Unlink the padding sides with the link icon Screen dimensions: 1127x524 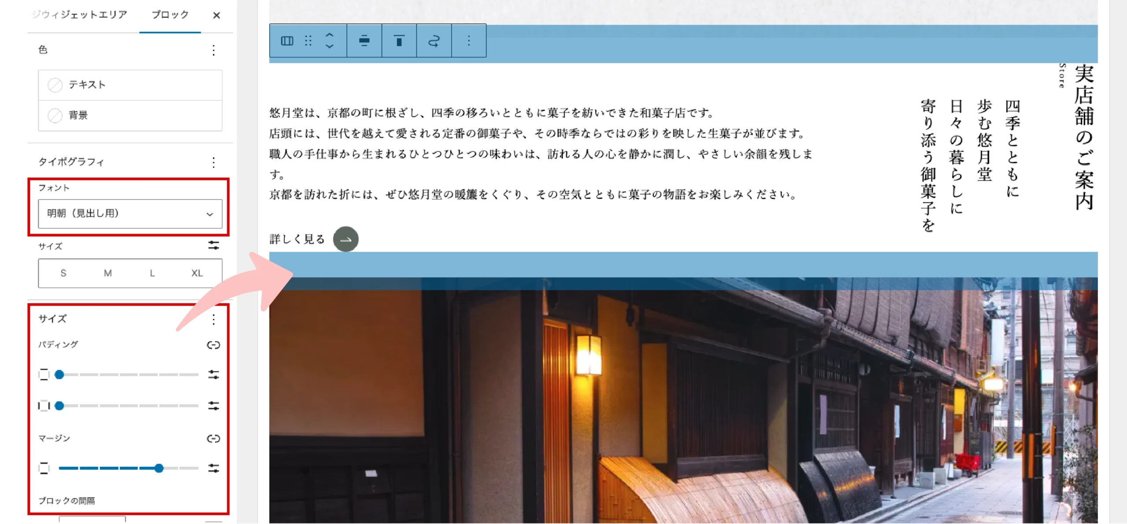tap(214, 345)
